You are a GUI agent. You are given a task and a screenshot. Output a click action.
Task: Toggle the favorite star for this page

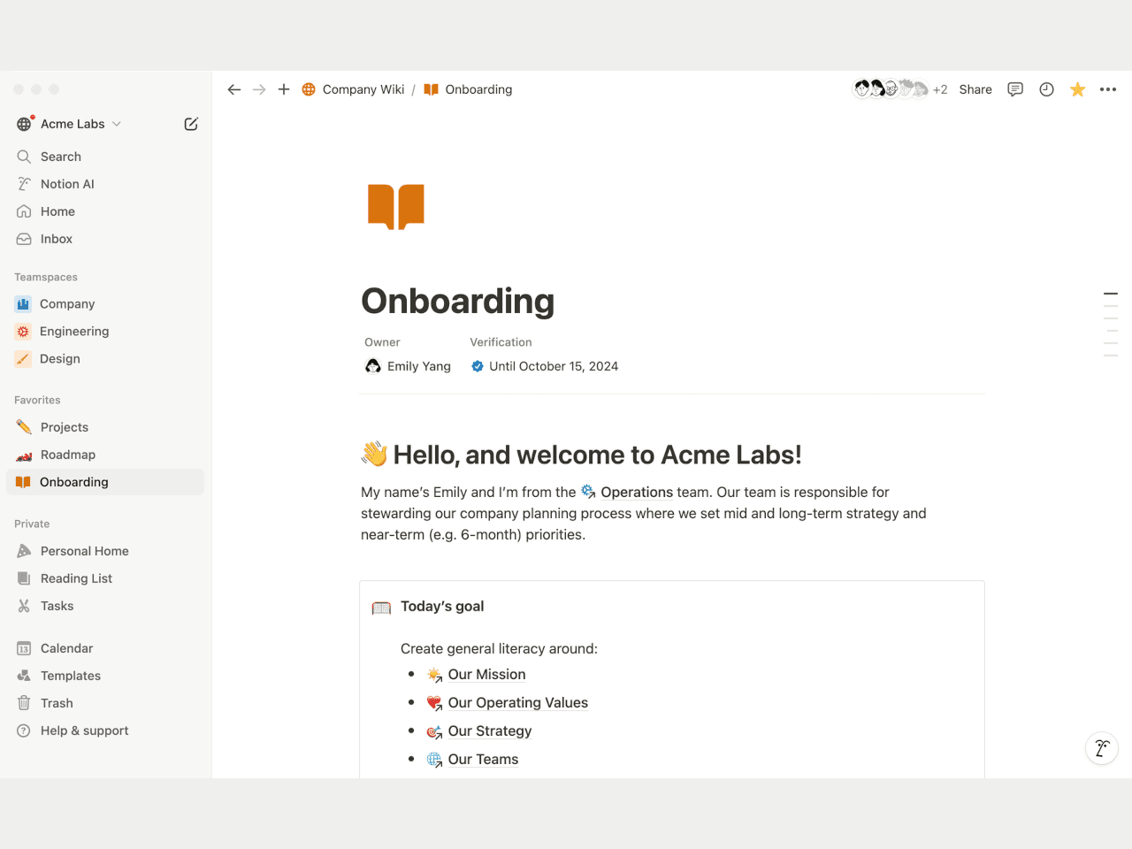pyautogui.click(x=1077, y=89)
